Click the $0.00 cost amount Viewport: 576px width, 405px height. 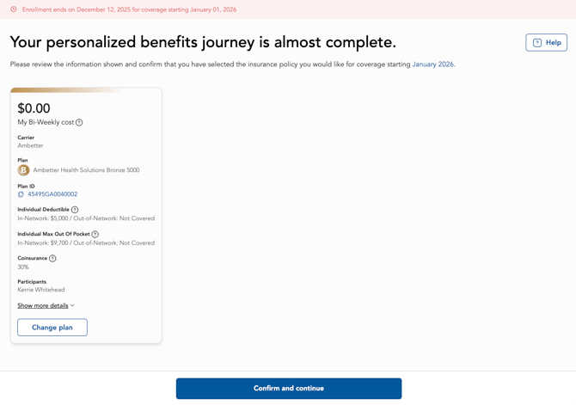click(x=34, y=108)
